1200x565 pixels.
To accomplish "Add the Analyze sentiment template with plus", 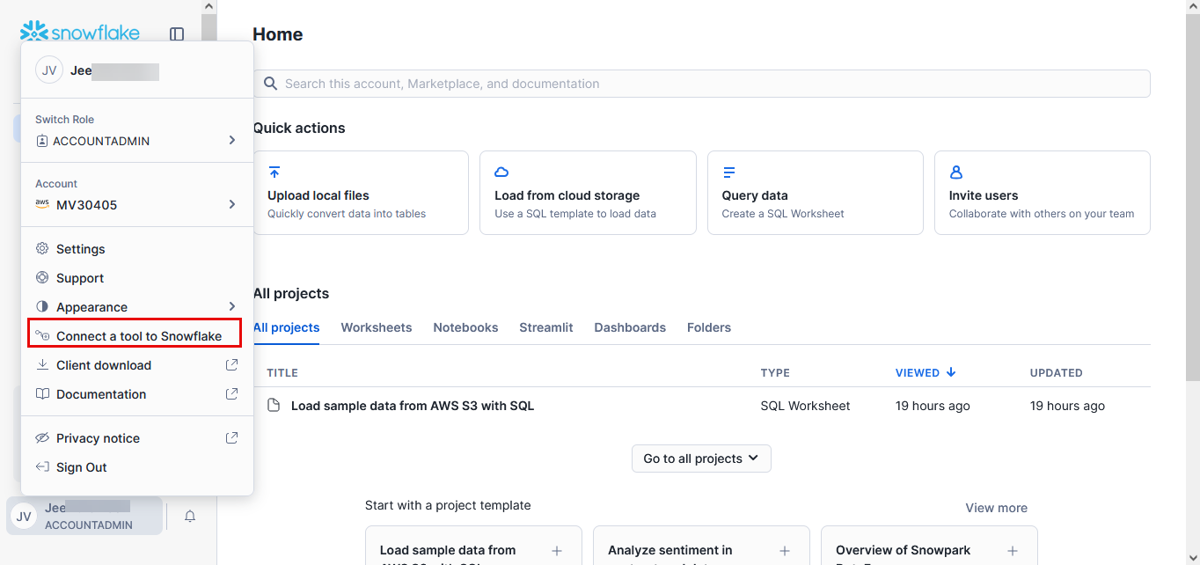I will tap(784, 551).
